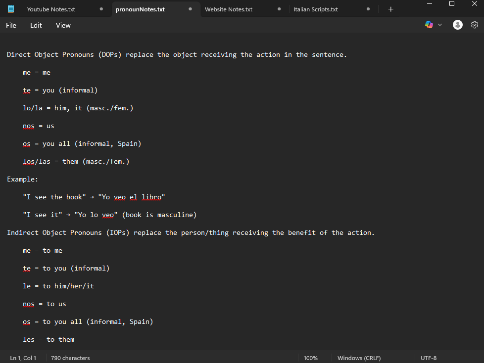Click the Ln 1, Col 1 position indicator
This screenshot has height=363, width=484.
(x=23, y=358)
